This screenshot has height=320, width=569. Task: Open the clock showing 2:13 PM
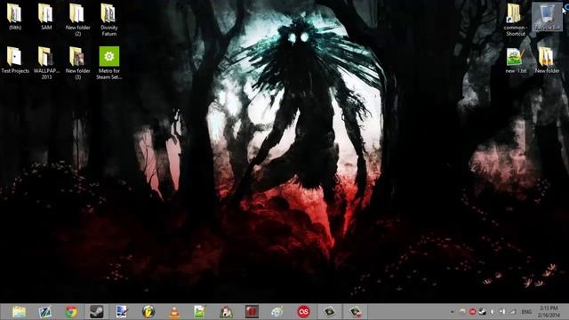coord(549,312)
